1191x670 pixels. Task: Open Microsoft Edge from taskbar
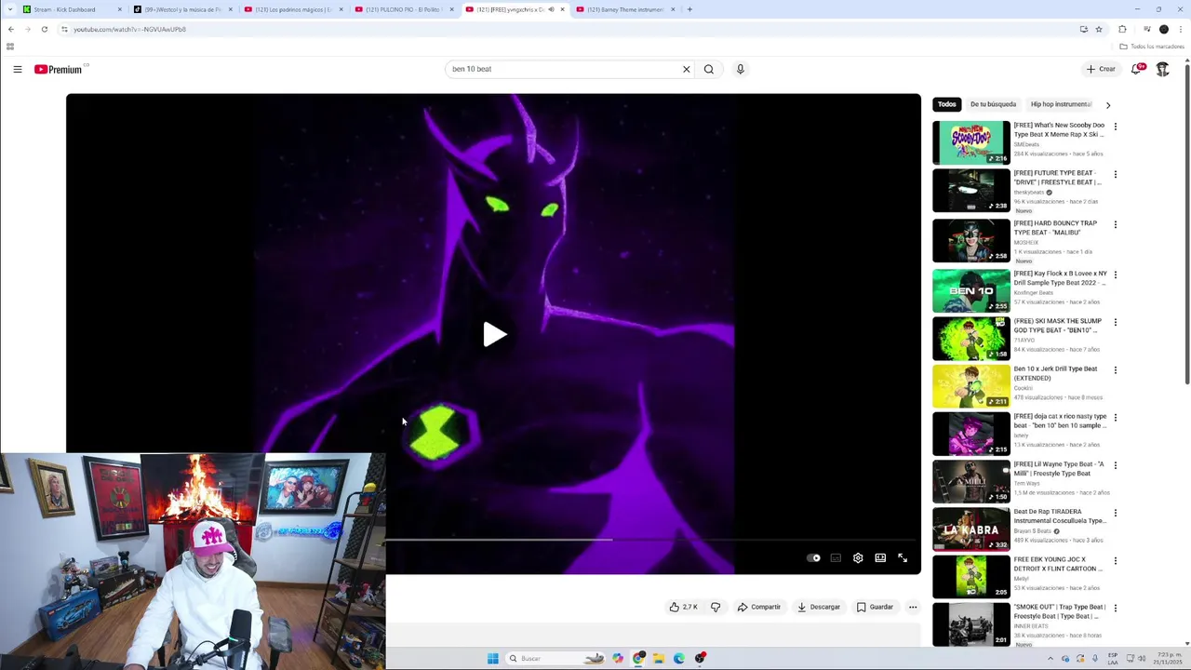pyautogui.click(x=679, y=659)
